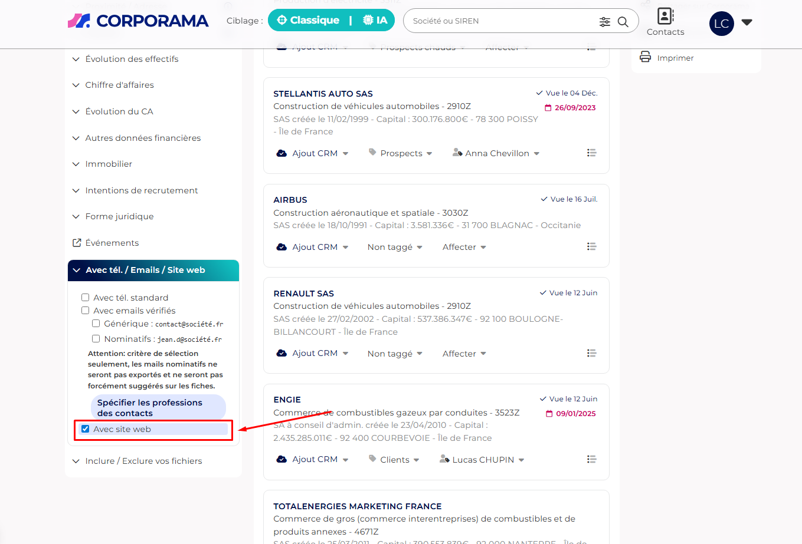This screenshot has height=544, width=802.
Task: Click the Corporama logo
Action: tap(138, 21)
